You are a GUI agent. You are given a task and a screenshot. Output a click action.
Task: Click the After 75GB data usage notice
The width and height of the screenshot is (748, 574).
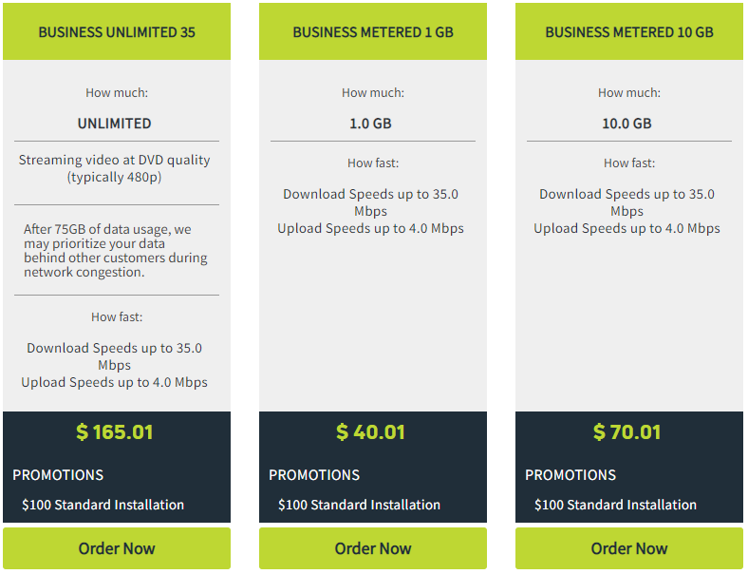tap(116, 250)
